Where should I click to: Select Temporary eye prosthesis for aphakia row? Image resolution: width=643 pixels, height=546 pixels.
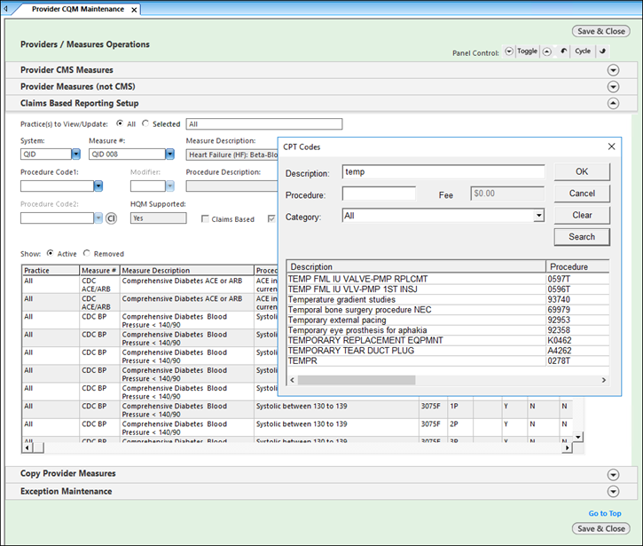click(448, 330)
